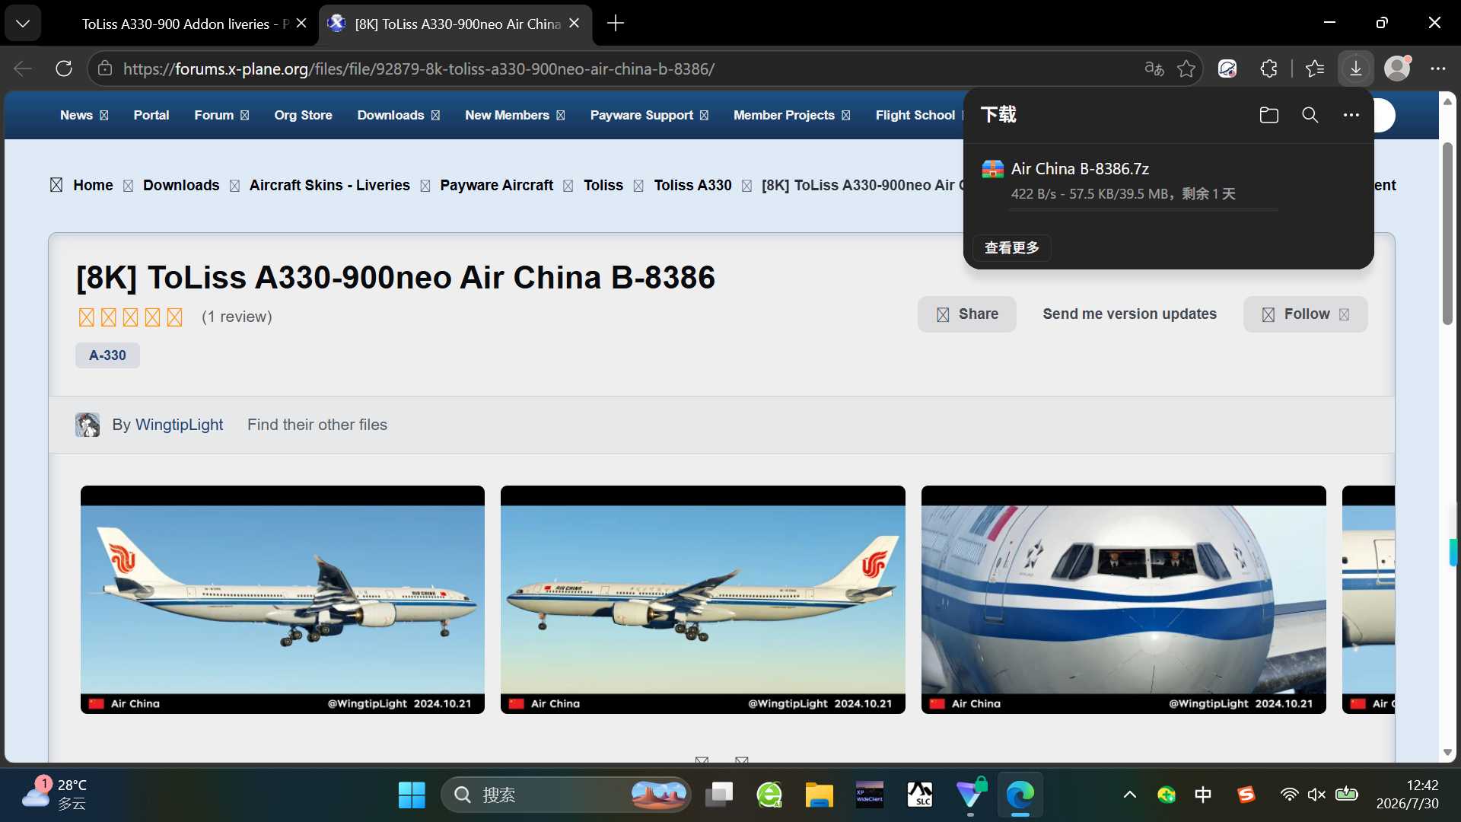Open browser settings and more menu
1461x822 pixels.
click(1437, 68)
